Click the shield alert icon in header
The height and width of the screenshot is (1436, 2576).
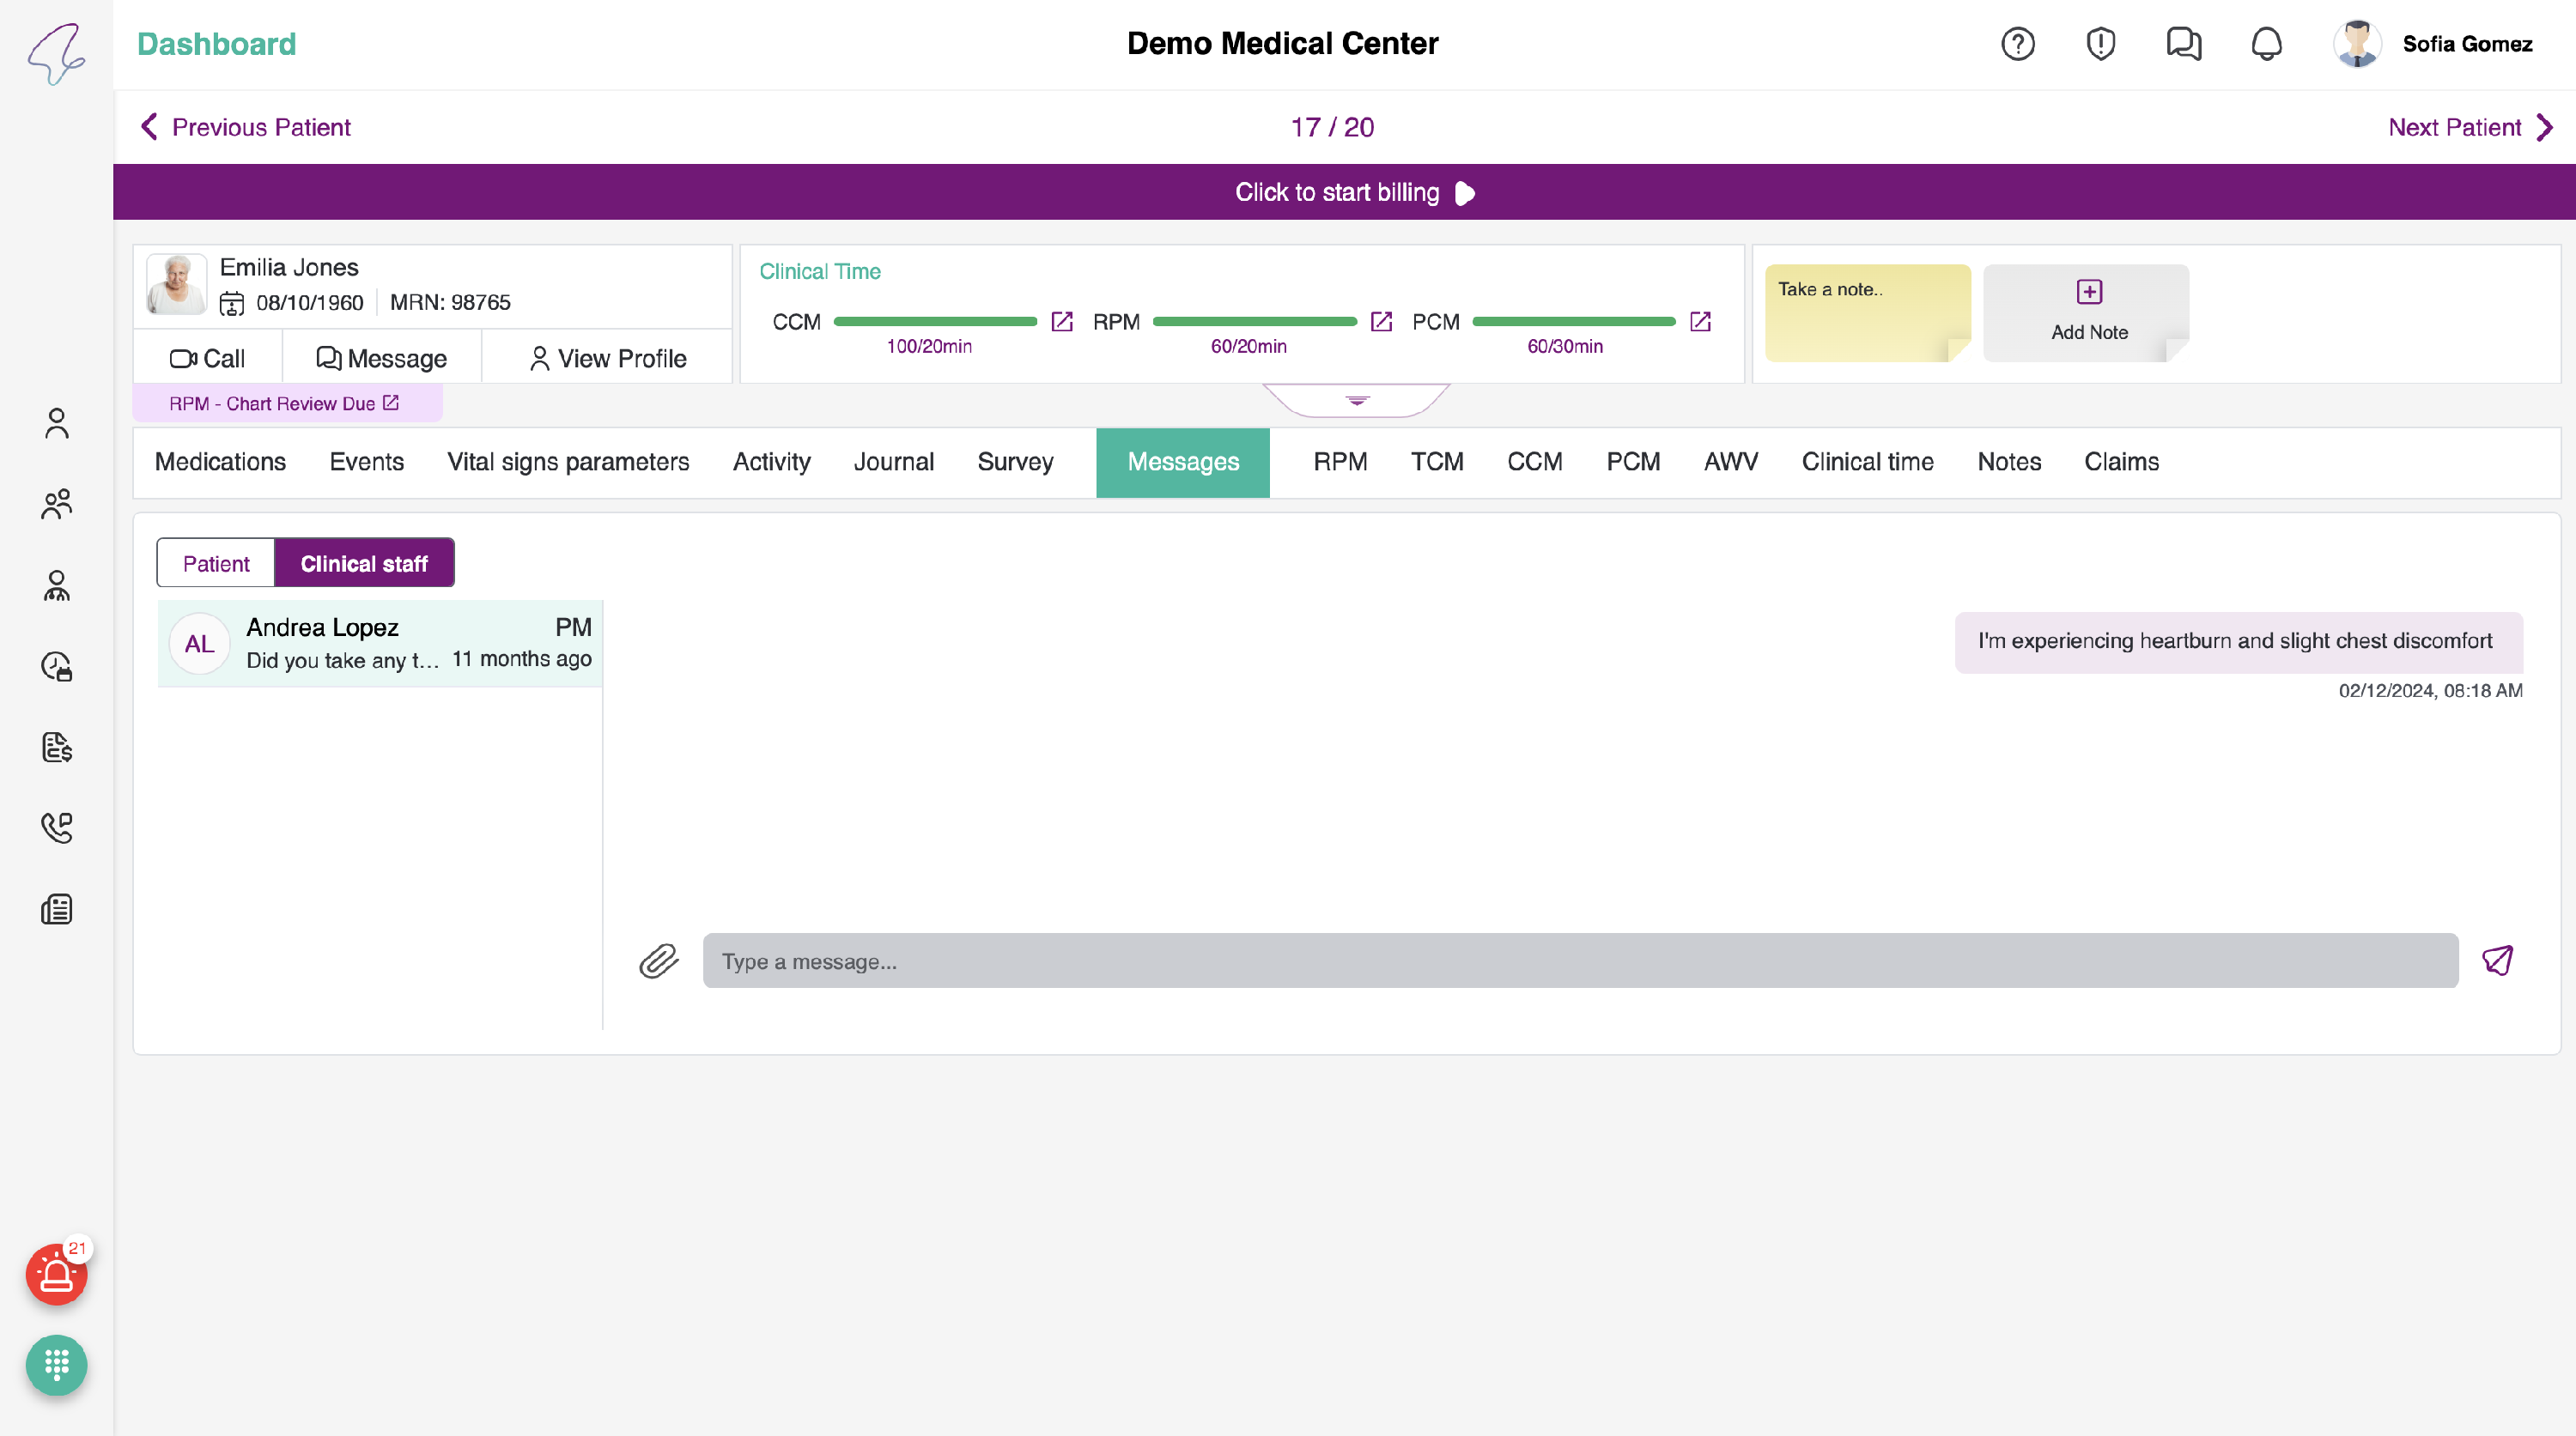2100,44
